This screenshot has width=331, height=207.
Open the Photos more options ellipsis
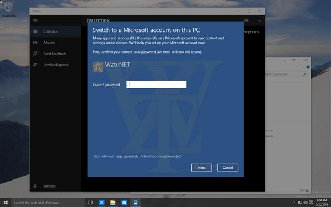(259, 20)
